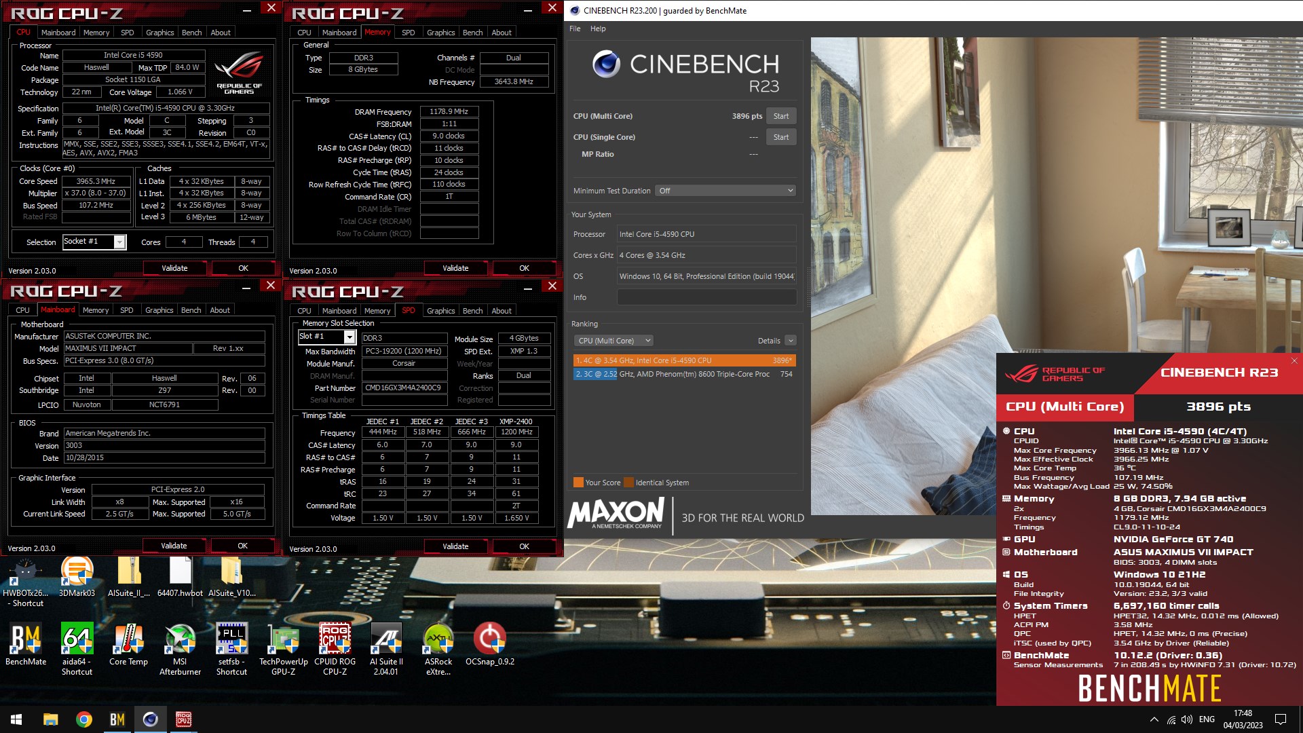The width and height of the screenshot is (1303, 733).
Task: Switch to ROG CPU-Z taskbar icon
Action: 184,719
